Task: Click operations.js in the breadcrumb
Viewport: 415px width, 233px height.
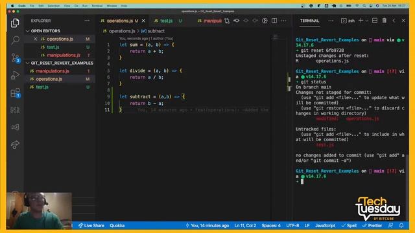Action: pyautogui.click(x=122, y=31)
